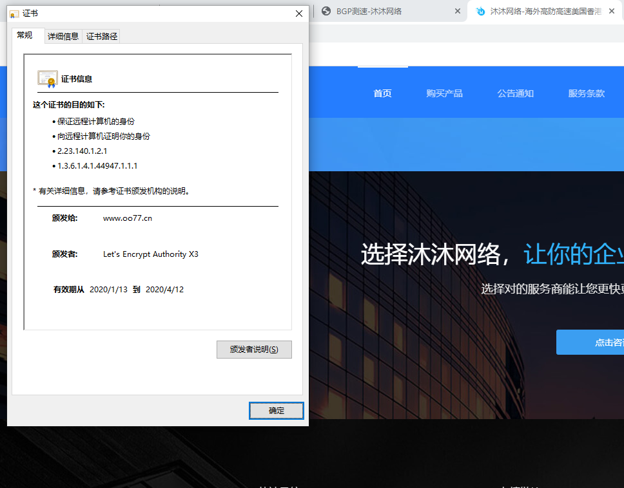
Task: Click the blue flame favicon on 沐沐网络 tab
Action: [x=480, y=11]
